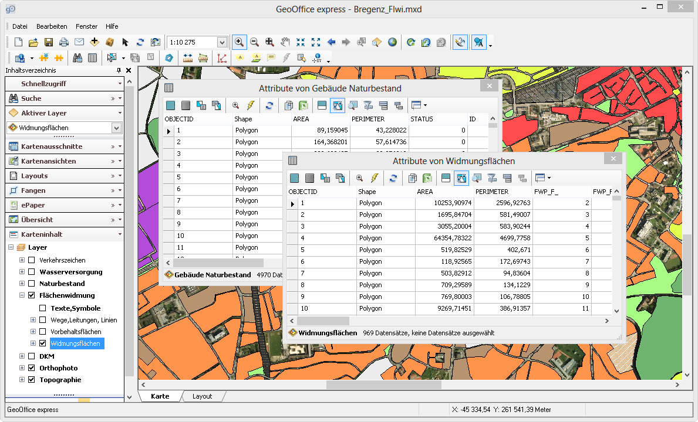Viewport: 698px width, 422px height.
Task: Open the active layer Widmungsflächen dropdown
Action: tap(116, 128)
